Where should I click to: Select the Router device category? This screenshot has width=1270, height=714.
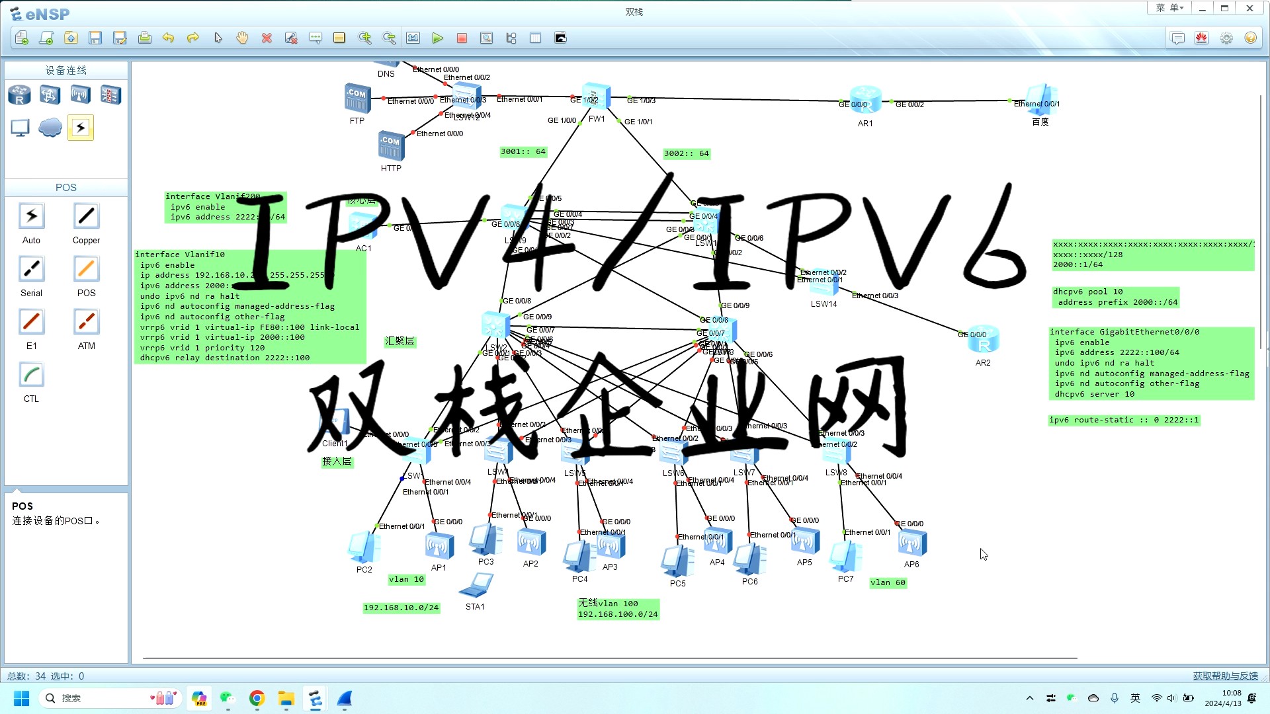point(19,95)
